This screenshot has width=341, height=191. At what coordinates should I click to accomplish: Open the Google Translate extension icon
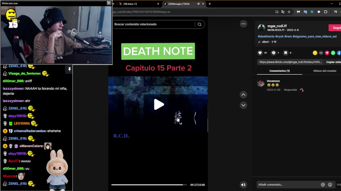pos(305,12)
